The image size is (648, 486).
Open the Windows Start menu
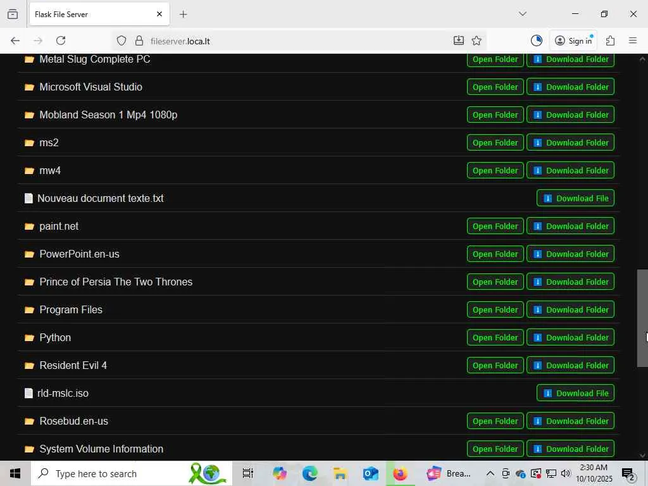point(15,473)
